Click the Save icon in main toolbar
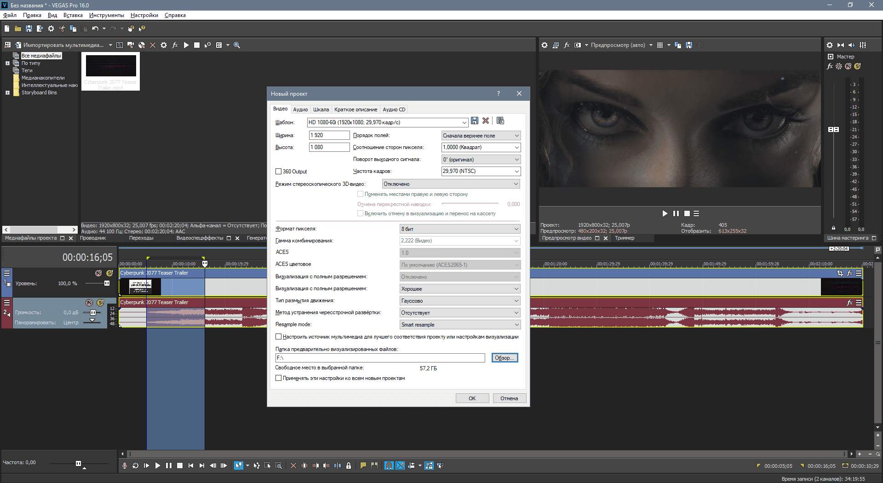Screen dimensions: 883x483 click(x=29, y=29)
